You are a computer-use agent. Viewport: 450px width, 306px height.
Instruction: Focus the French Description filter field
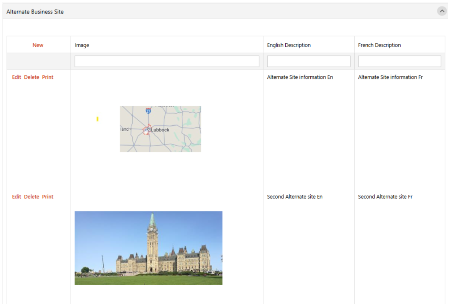(399, 61)
